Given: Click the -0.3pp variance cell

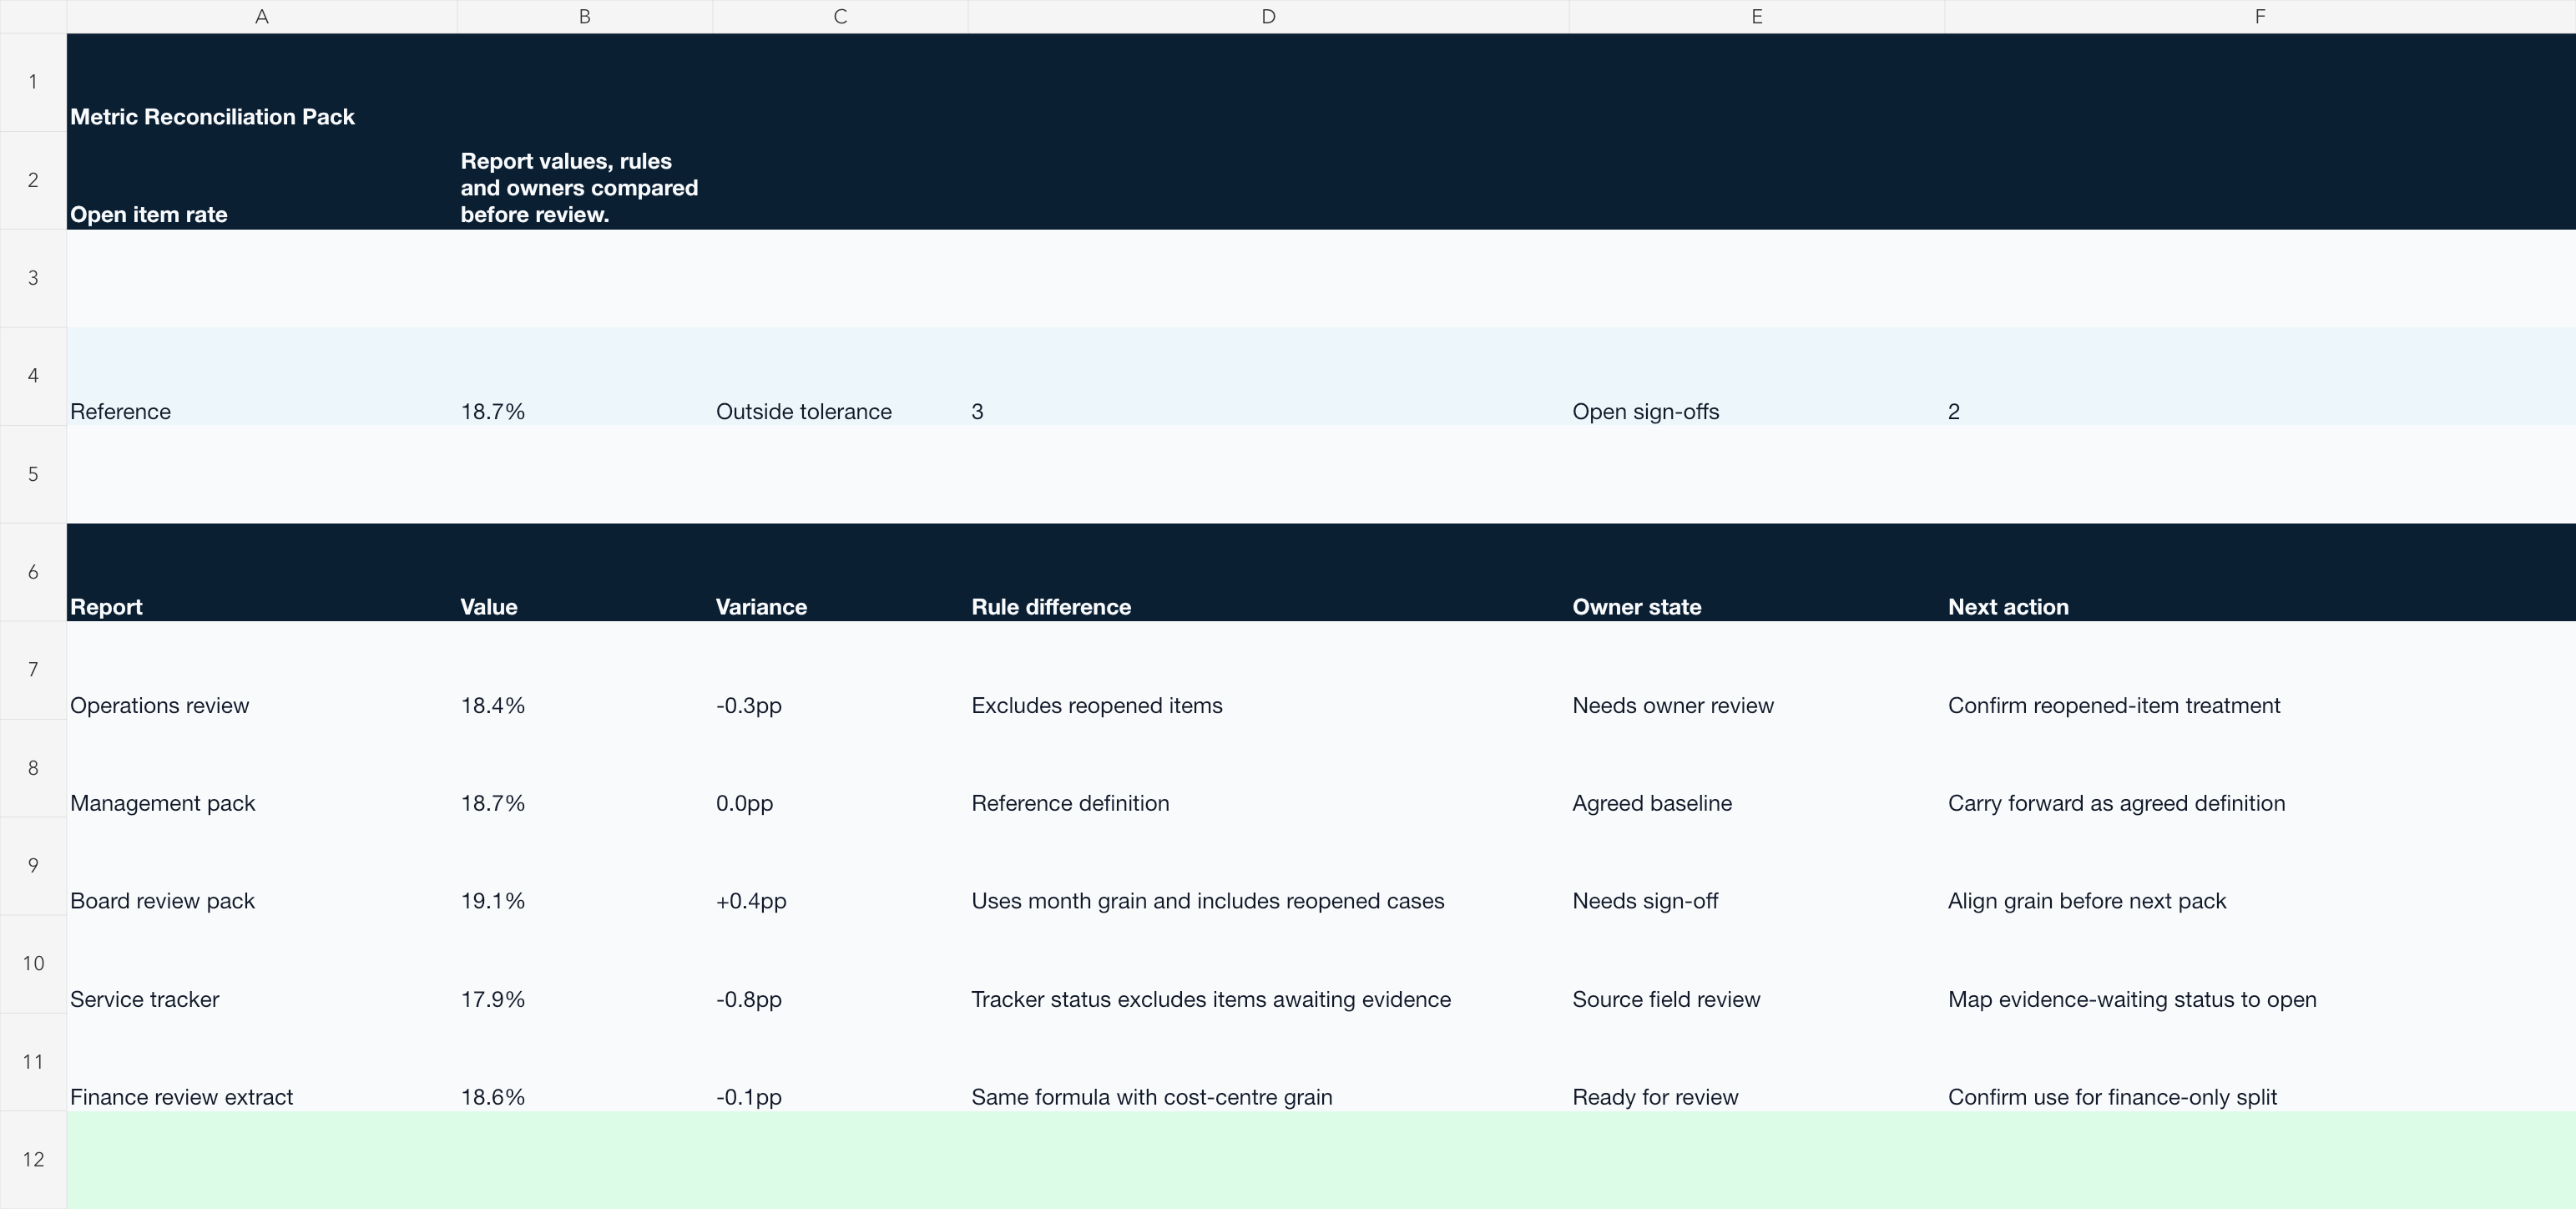Looking at the screenshot, I should [840, 670].
